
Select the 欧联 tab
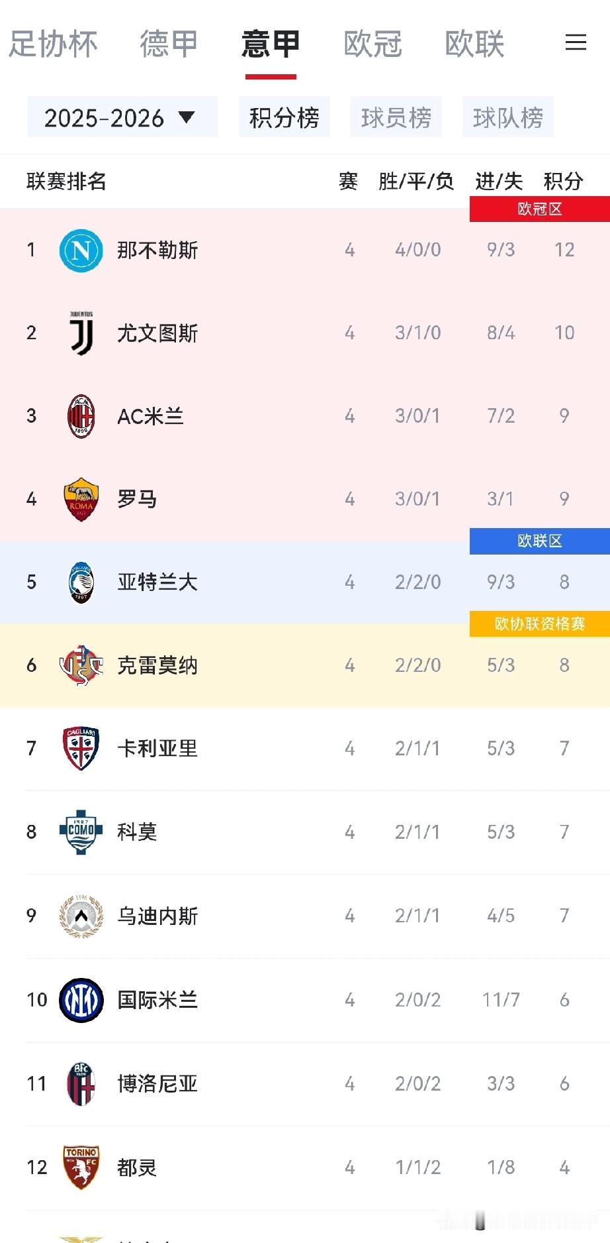[x=474, y=44]
